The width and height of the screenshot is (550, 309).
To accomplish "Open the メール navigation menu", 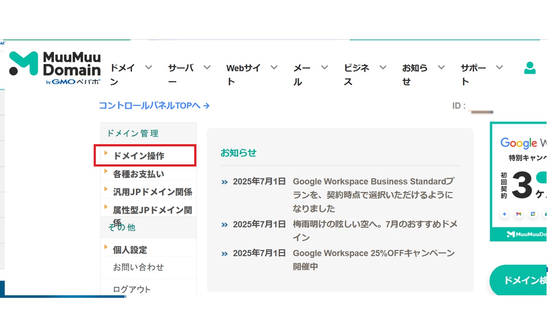I will tap(302, 75).
